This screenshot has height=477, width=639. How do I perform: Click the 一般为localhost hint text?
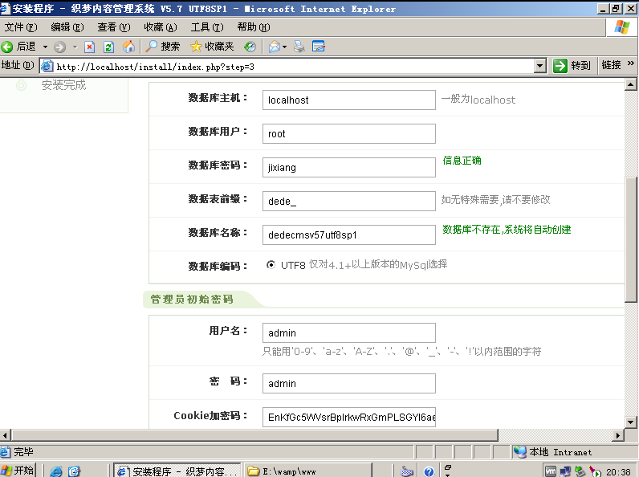tap(478, 100)
